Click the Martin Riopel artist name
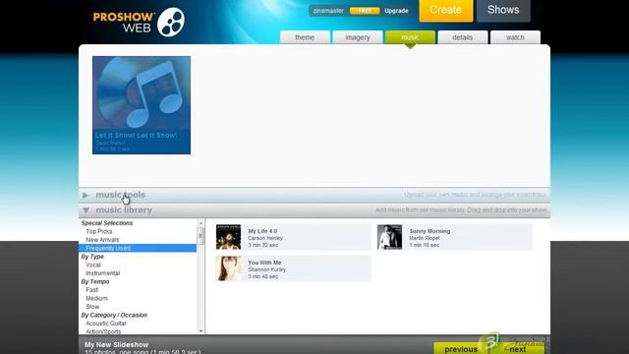The image size is (629, 354). [x=425, y=238]
